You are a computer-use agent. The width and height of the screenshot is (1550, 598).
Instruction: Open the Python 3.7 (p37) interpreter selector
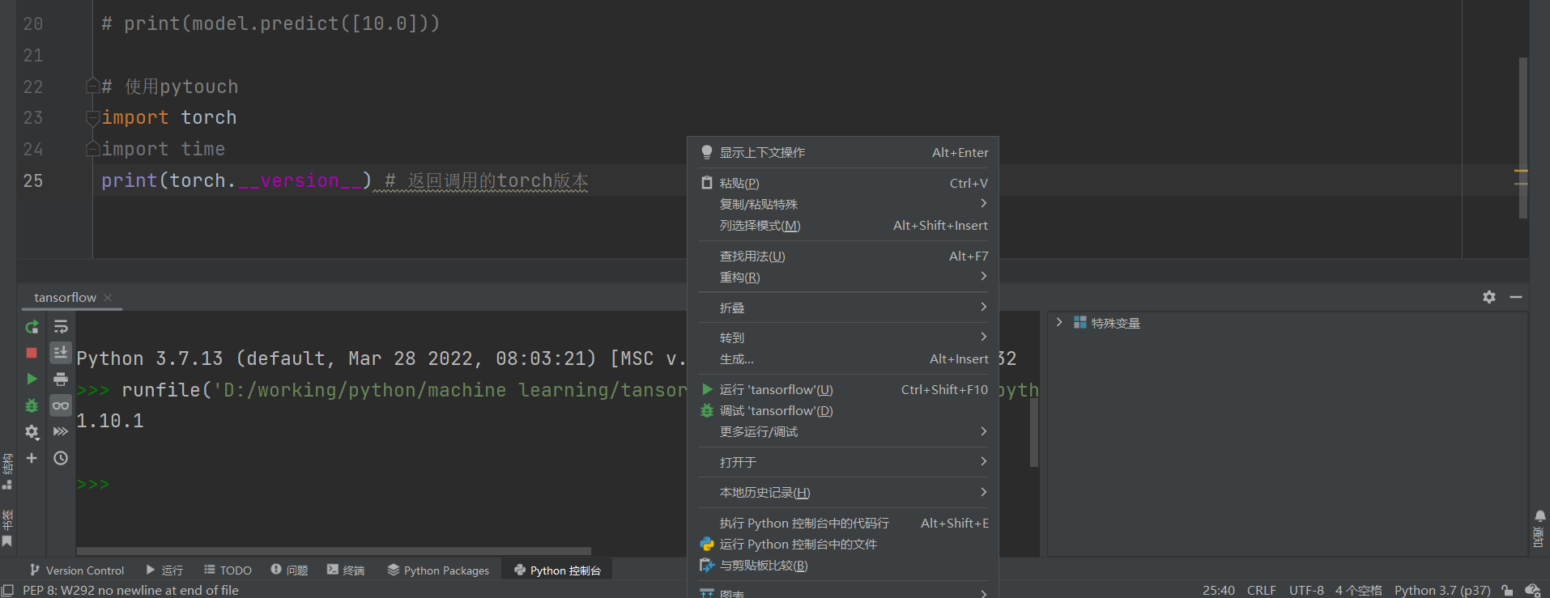(x=1441, y=590)
